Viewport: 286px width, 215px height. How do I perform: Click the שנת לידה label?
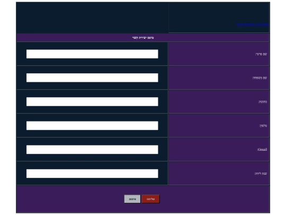click(261, 174)
